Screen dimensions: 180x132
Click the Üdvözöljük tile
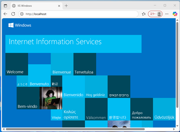(x=164, y=109)
